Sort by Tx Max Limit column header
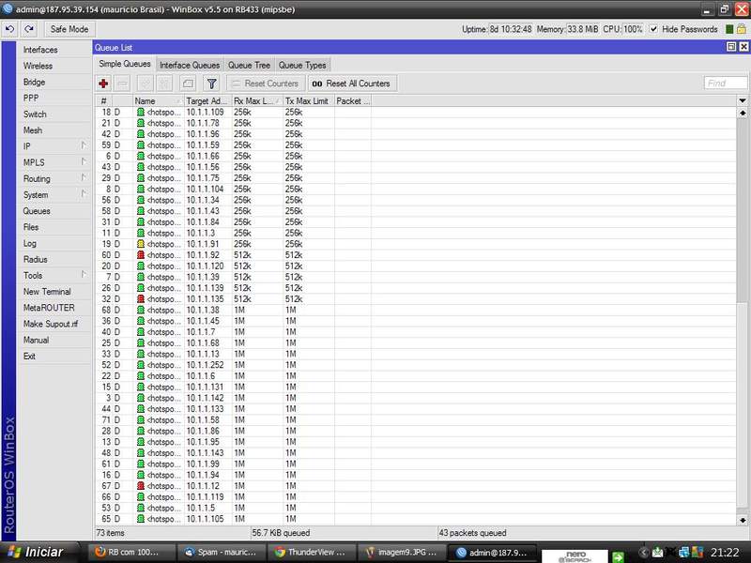751x563 pixels. [309, 101]
